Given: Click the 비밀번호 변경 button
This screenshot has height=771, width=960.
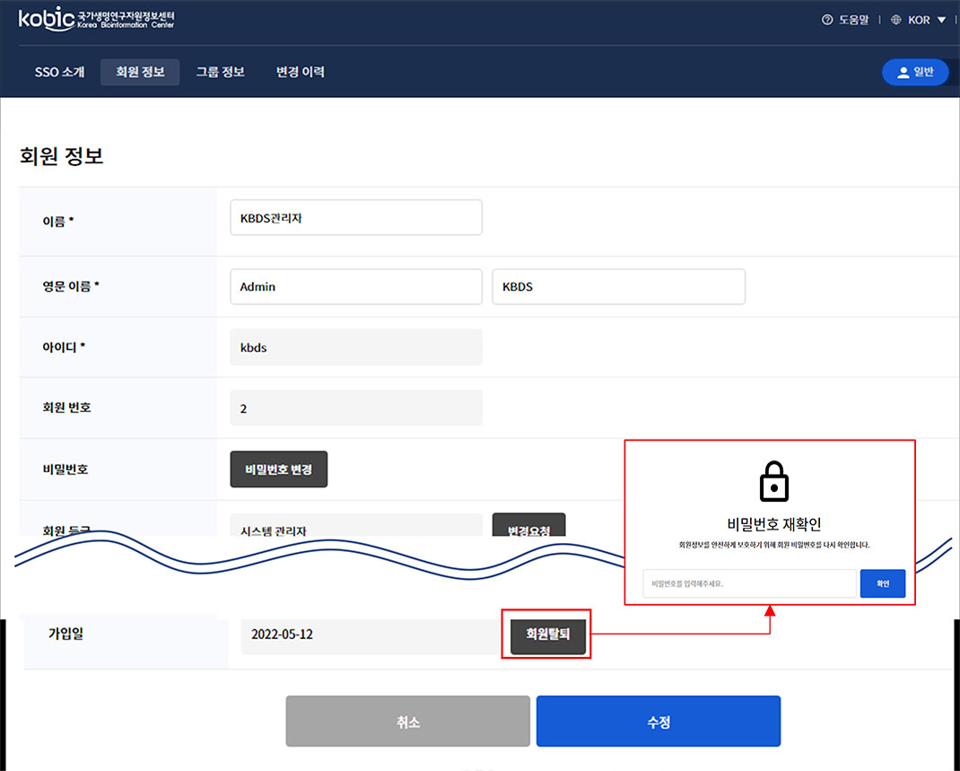Looking at the screenshot, I should pyautogui.click(x=278, y=469).
